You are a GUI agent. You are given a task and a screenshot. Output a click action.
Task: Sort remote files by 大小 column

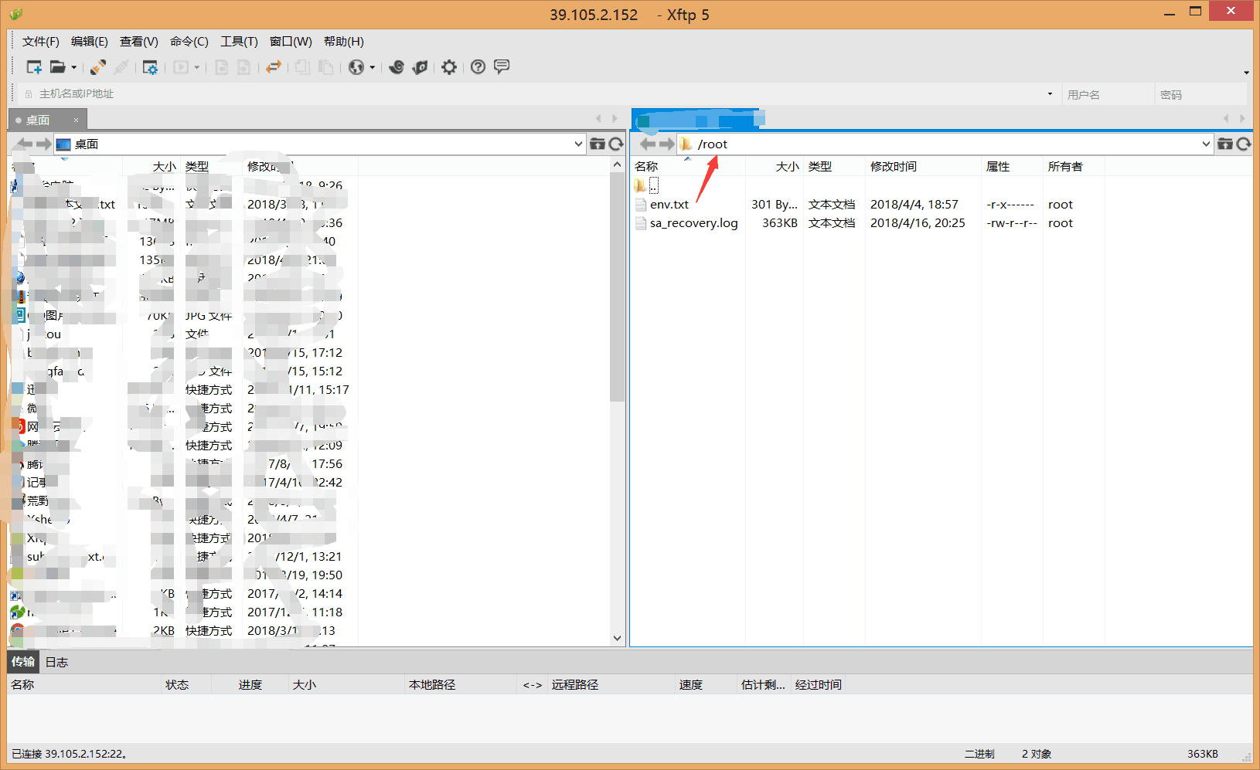[x=775, y=167]
